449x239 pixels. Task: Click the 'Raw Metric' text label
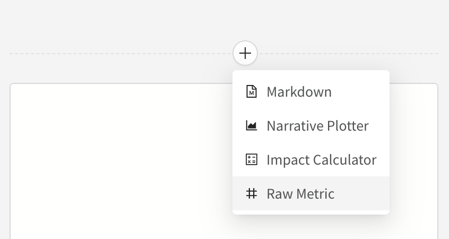300,194
